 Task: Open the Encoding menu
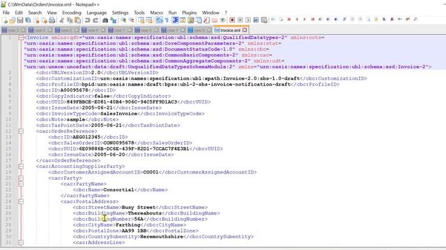(72, 12)
